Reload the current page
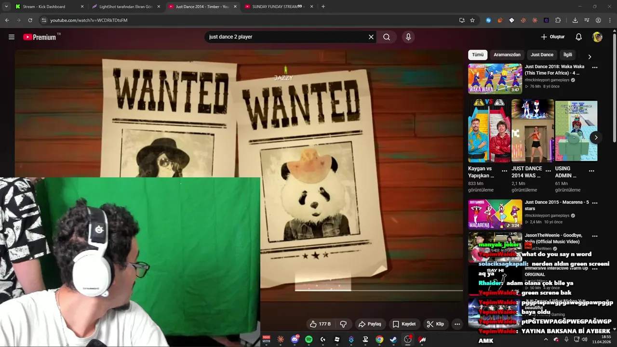This screenshot has height=347, width=617. click(30, 20)
